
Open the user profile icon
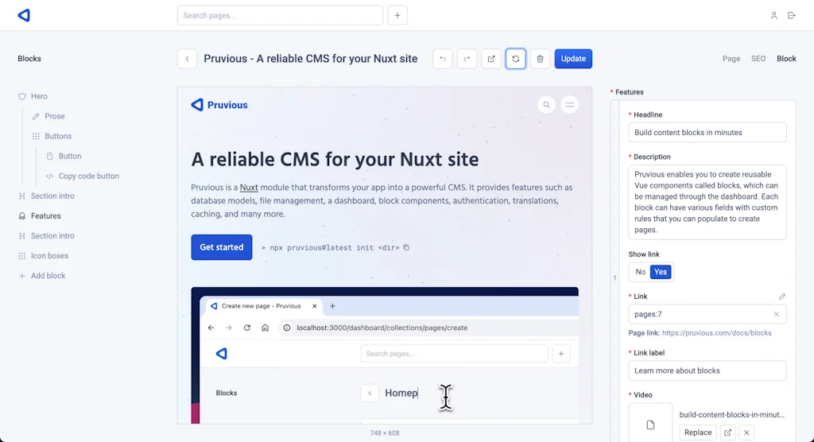773,16
